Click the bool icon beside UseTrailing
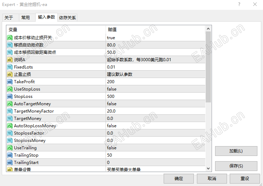 click(x=10, y=148)
